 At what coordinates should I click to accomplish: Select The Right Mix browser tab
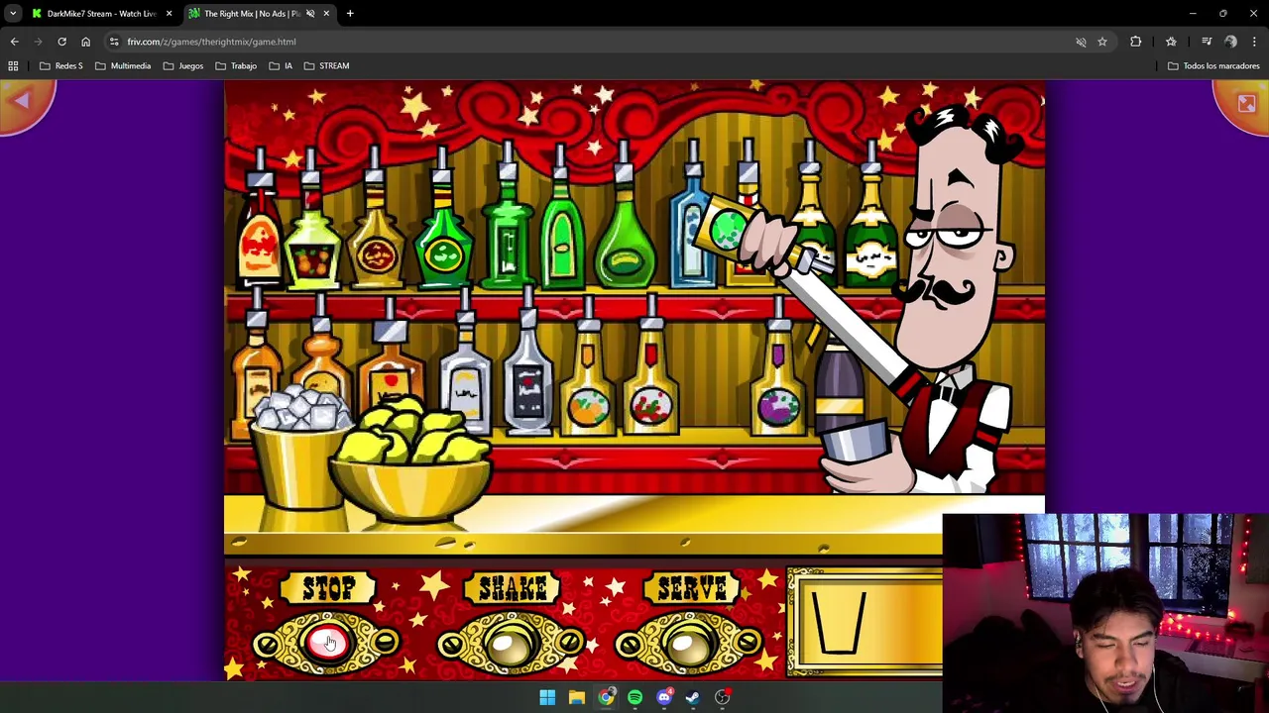pos(253,14)
